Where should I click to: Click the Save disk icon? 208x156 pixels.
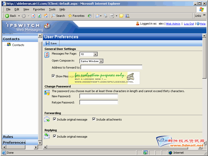click(x=48, y=43)
